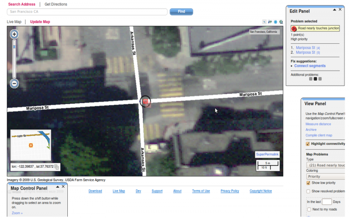
Task: Open the map problem Type dropdown
Action: (x=326, y=165)
